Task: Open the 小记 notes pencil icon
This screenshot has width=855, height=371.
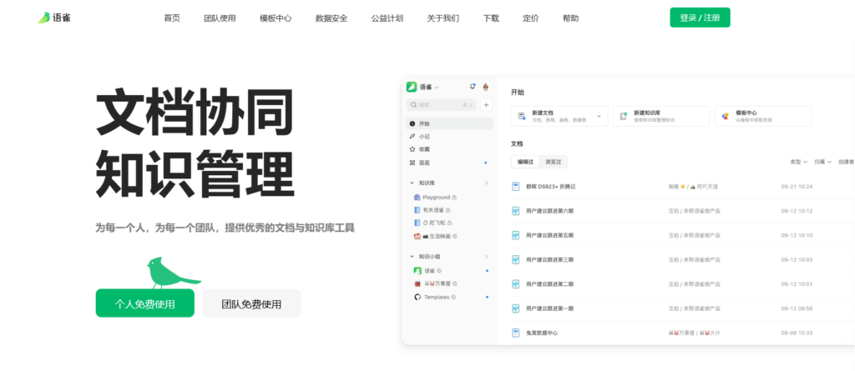Action: (x=412, y=136)
